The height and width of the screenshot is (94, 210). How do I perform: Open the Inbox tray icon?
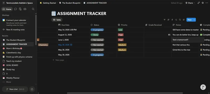[25, 9]
